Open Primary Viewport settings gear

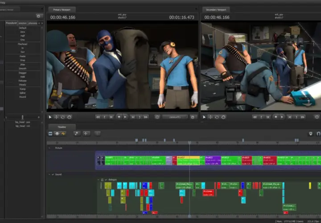click(x=193, y=117)
